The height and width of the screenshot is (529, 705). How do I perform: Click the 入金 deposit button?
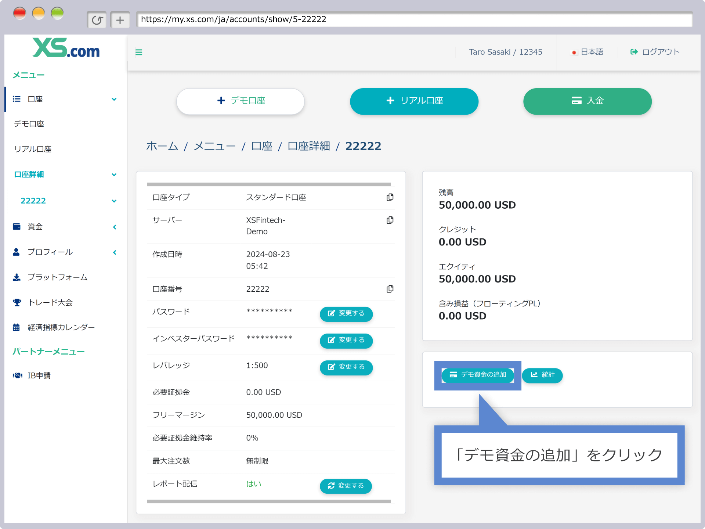click(587, 101)
